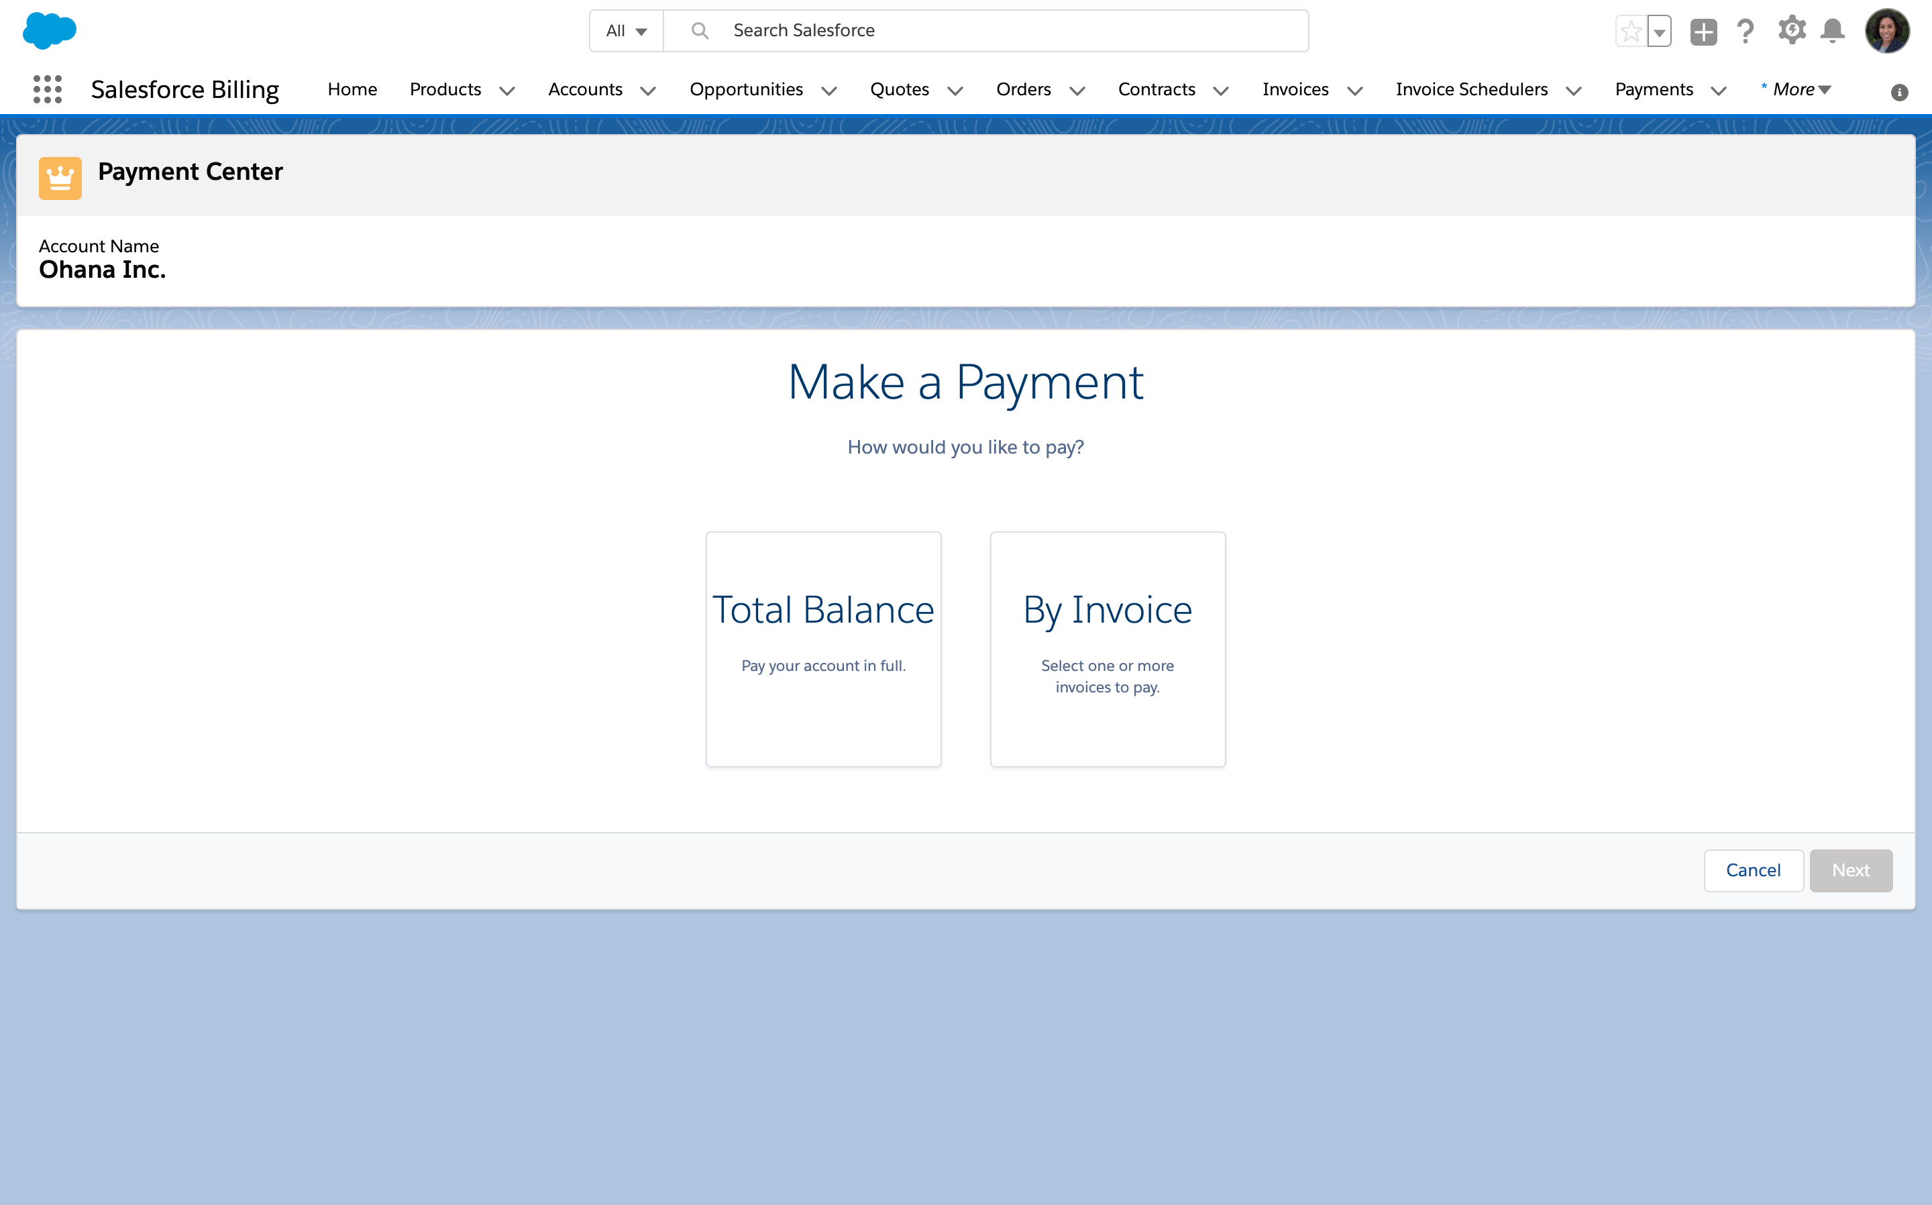
Task: Open the Setup gear icon
Action: (x=1791, y=30)
